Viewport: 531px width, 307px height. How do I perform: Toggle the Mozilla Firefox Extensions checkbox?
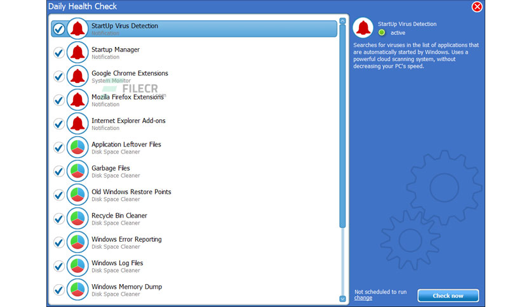59,100
